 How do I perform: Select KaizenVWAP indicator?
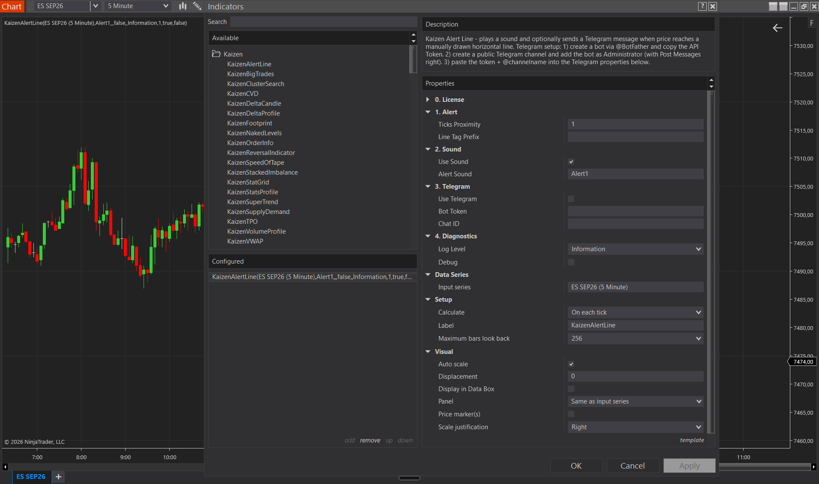(x=245, y=241)
